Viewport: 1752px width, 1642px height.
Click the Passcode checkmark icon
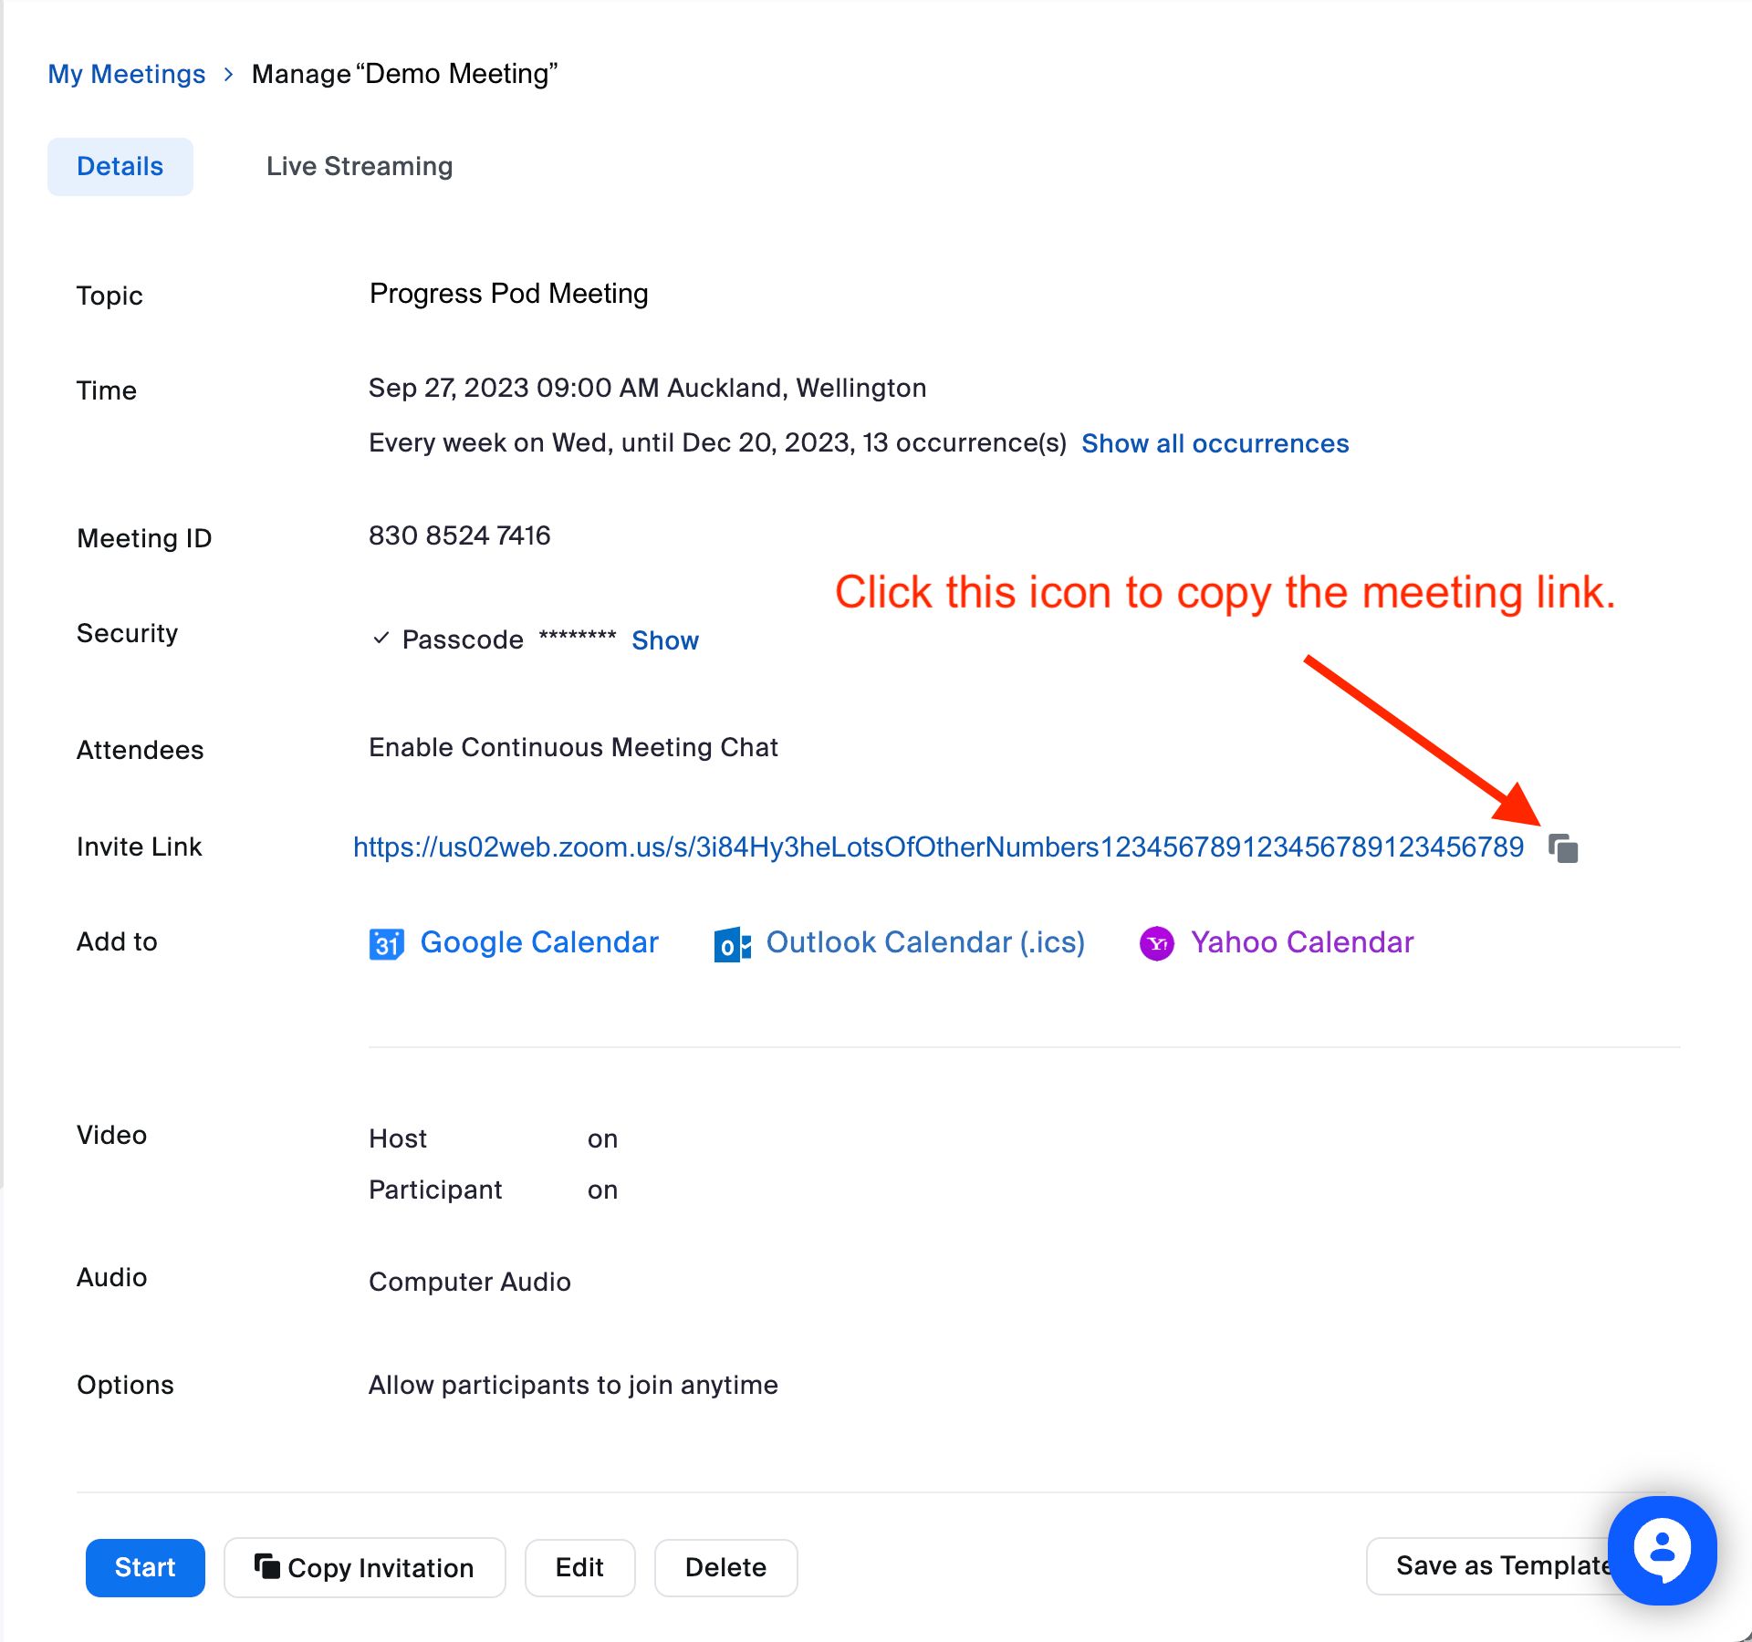381,639
